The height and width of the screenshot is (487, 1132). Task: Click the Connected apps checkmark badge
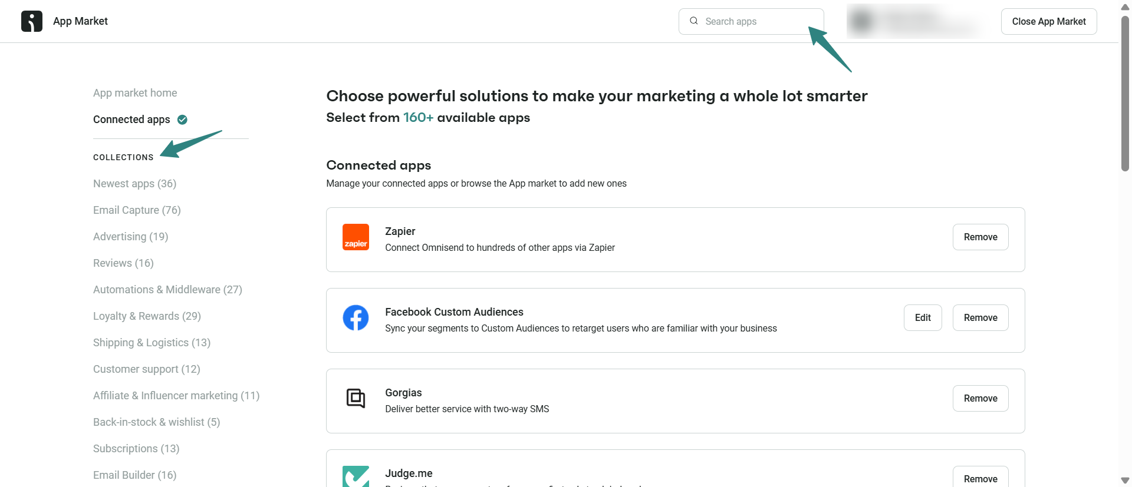tap(183, 120)
